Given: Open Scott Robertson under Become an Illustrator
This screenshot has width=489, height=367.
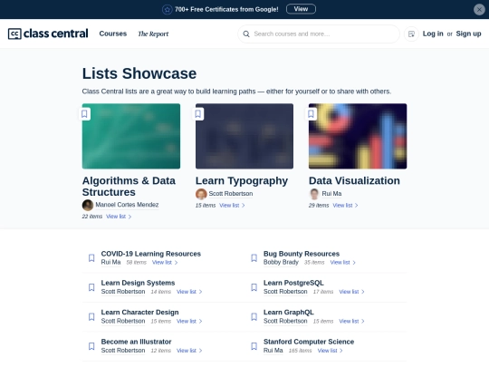Looking at the screenshot, I should pos(123,351).
